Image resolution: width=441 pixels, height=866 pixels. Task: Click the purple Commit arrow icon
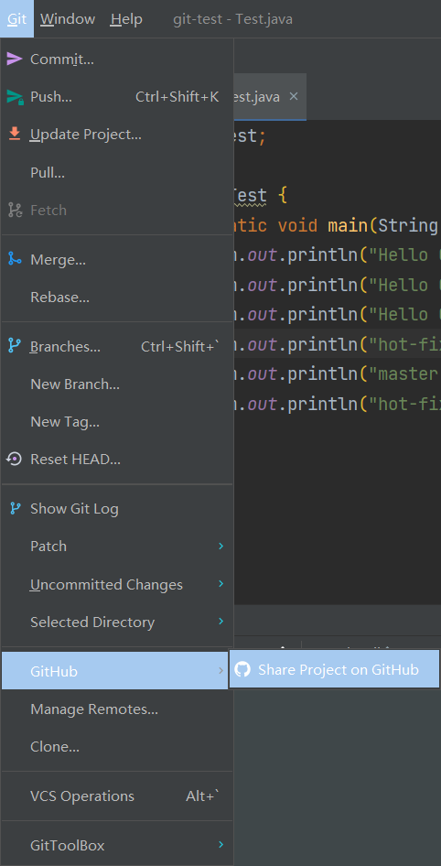(x=15, y=60)
